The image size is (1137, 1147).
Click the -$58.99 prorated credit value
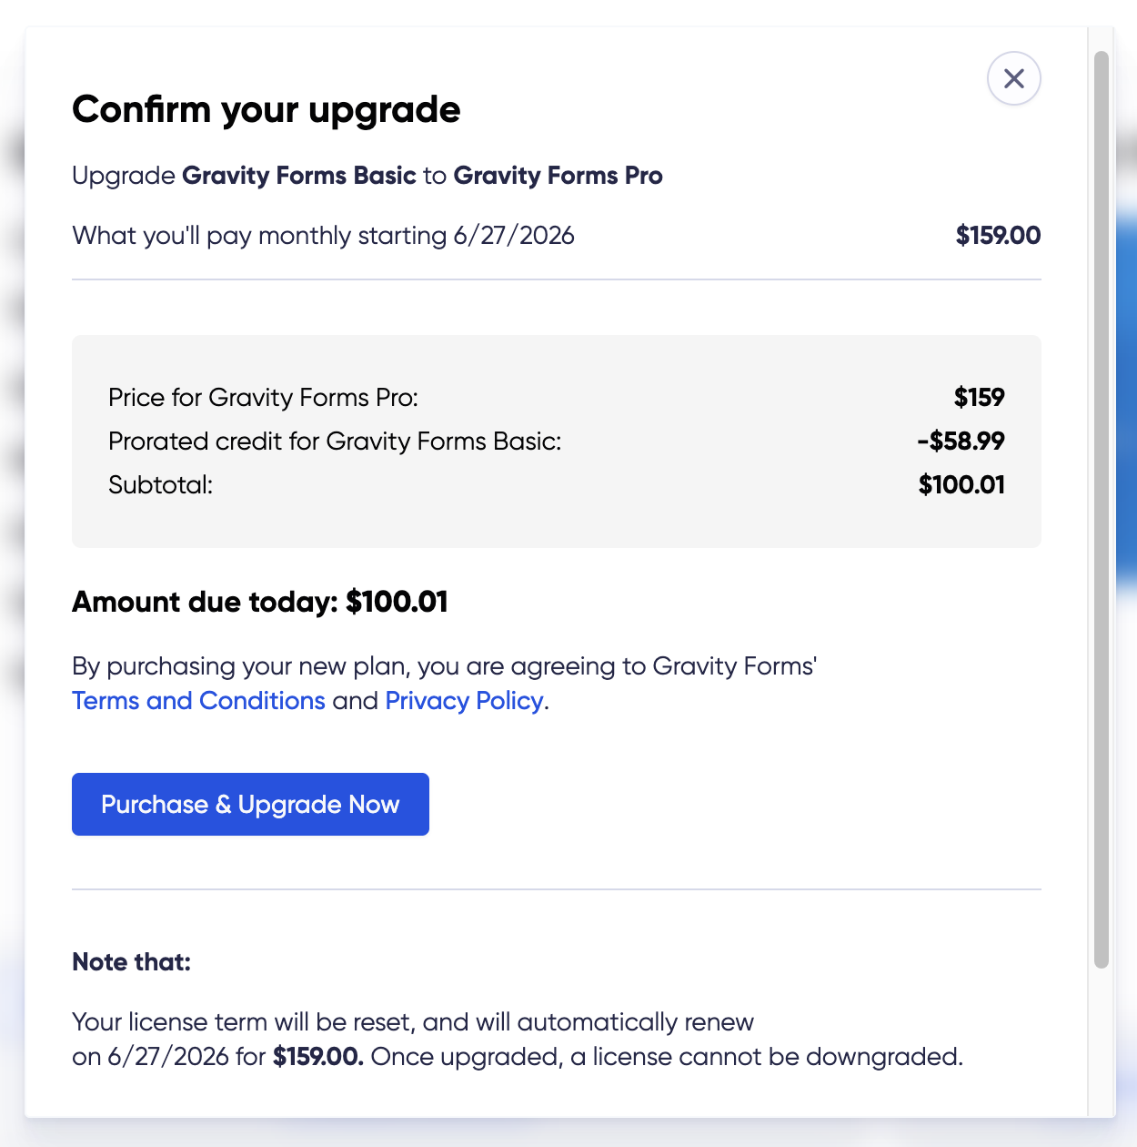[x=961, y=442]
